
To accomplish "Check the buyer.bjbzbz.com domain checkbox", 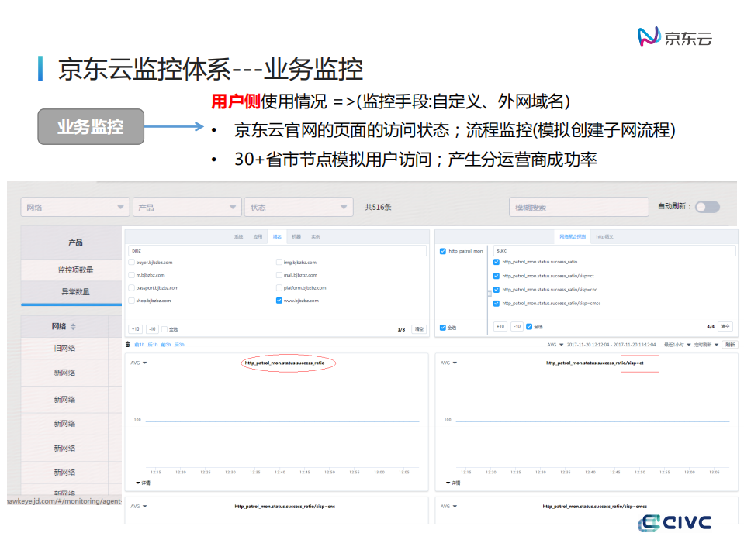I will [x=131, y=262].
